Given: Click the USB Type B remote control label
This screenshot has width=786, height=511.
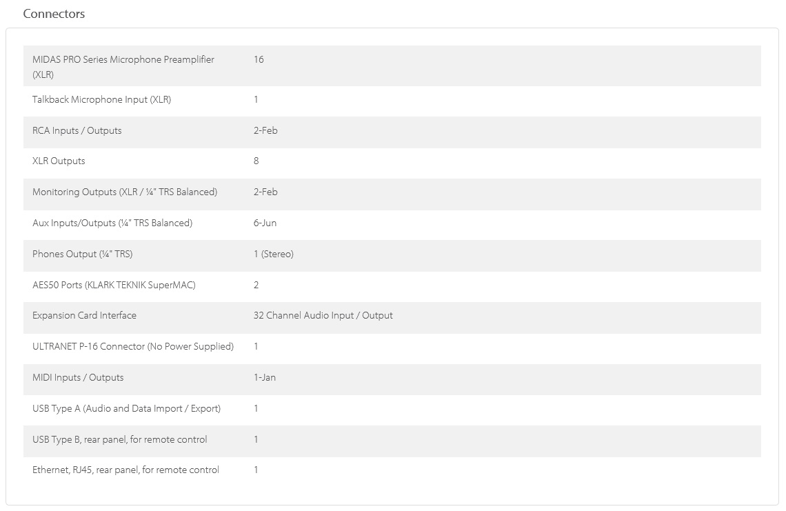Looking at the screenshot, I should 119,439.
